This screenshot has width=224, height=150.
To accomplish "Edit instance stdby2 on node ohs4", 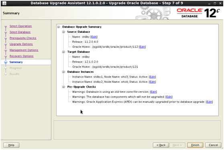I will [x=152, y=82].
